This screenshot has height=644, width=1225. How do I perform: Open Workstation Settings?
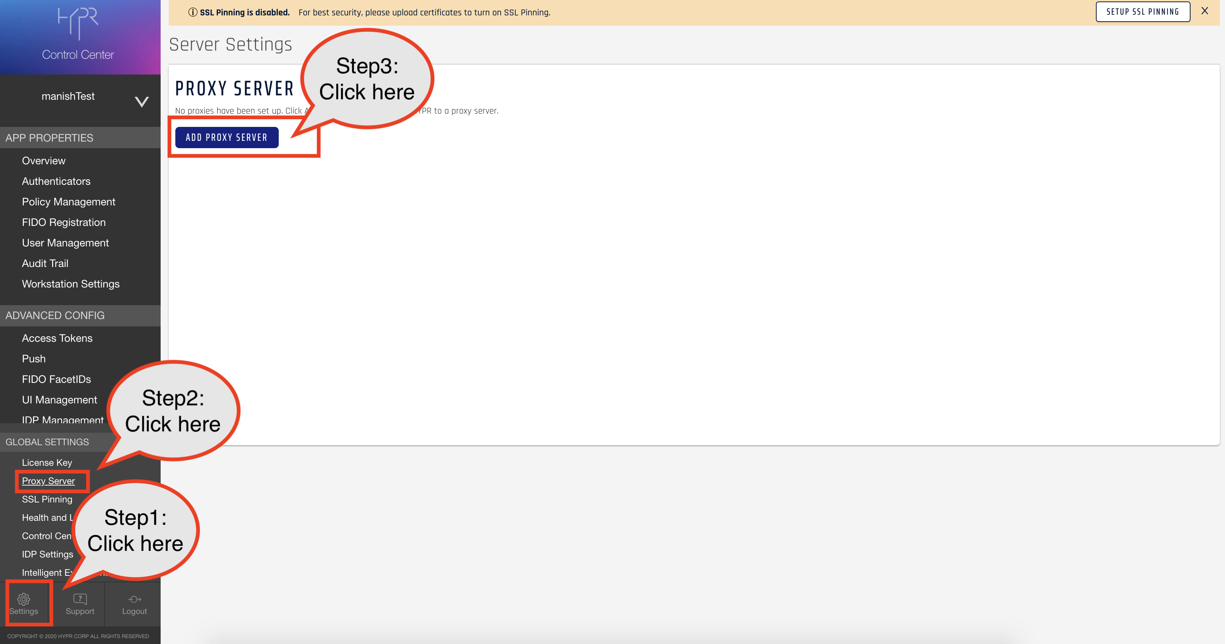[x=70, y=284]
